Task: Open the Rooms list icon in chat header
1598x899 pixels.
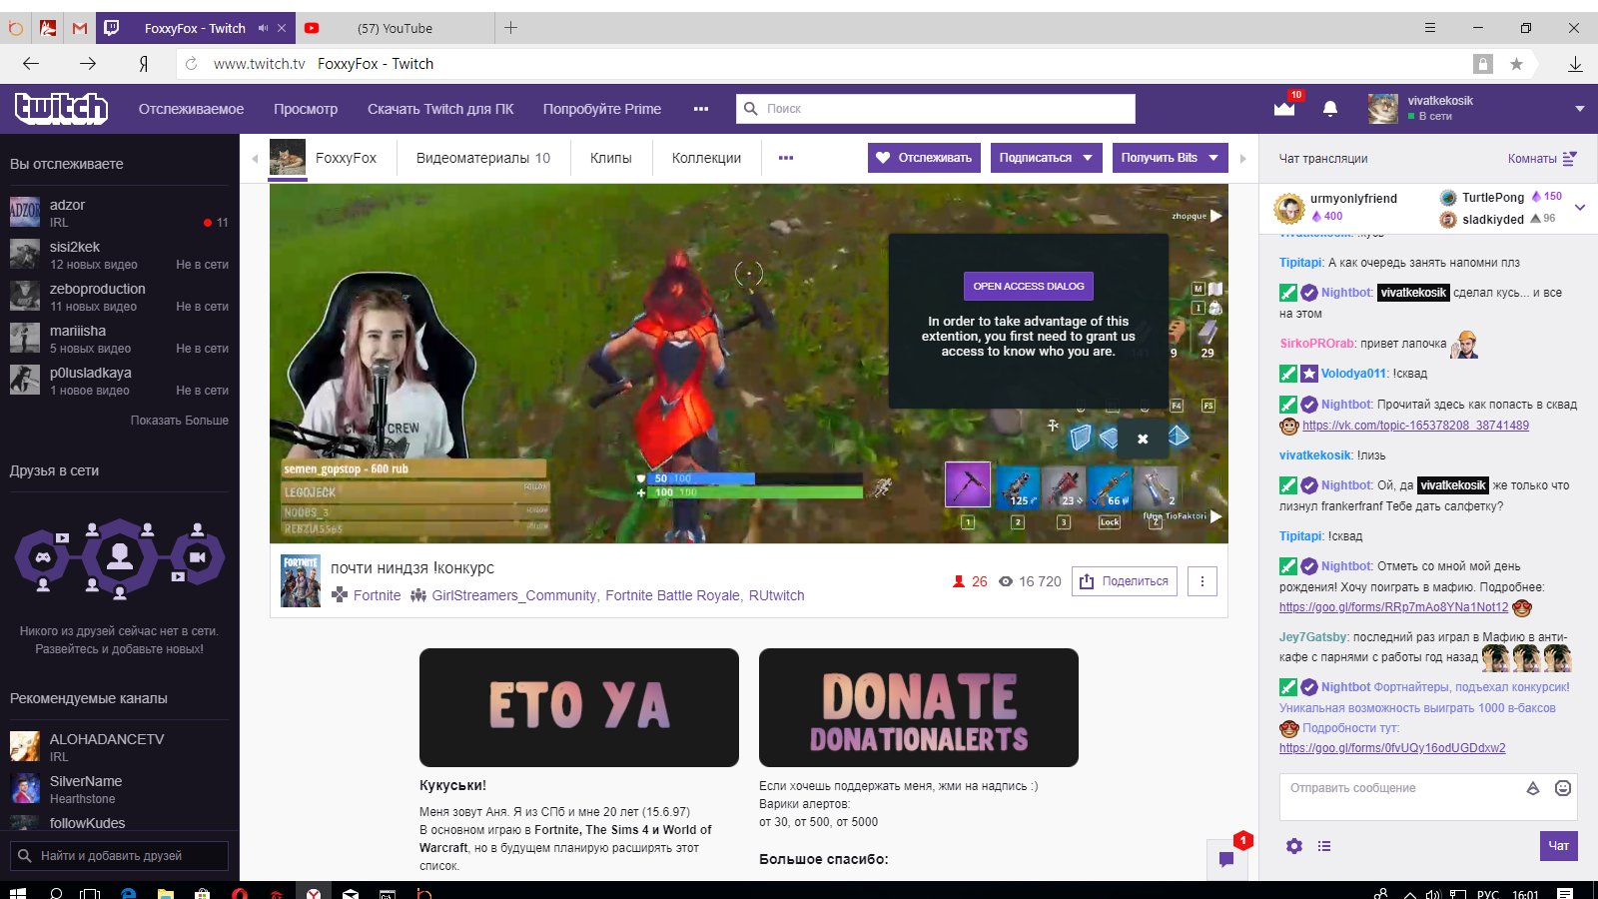Action: pyautogui.click(x=1569, y=159)
